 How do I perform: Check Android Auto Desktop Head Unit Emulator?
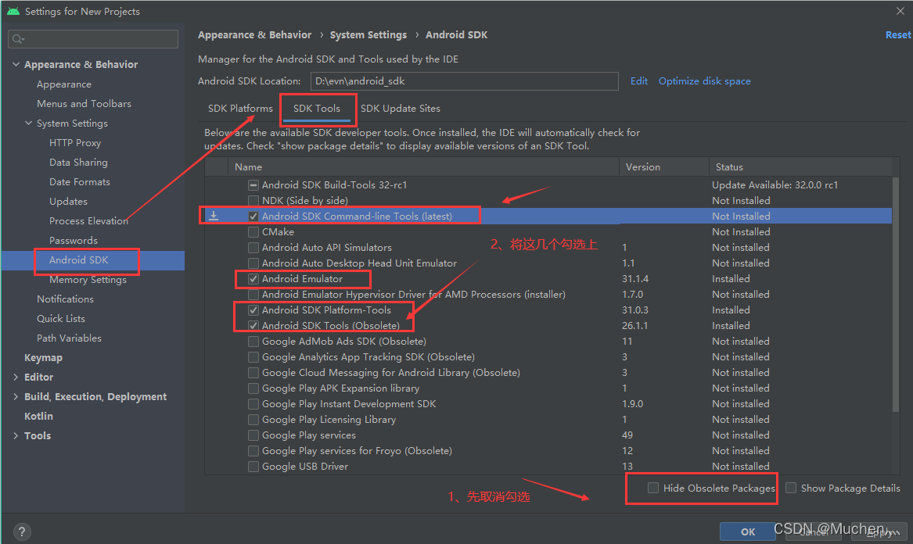[253, 263]
